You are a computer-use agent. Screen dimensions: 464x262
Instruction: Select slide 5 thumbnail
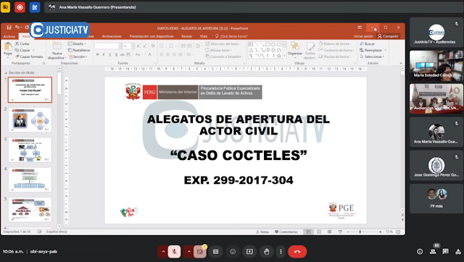pos(30,209)
